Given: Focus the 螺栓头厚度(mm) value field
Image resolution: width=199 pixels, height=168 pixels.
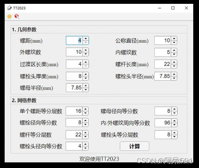Looking at the screenshot, I should [74, 76].
